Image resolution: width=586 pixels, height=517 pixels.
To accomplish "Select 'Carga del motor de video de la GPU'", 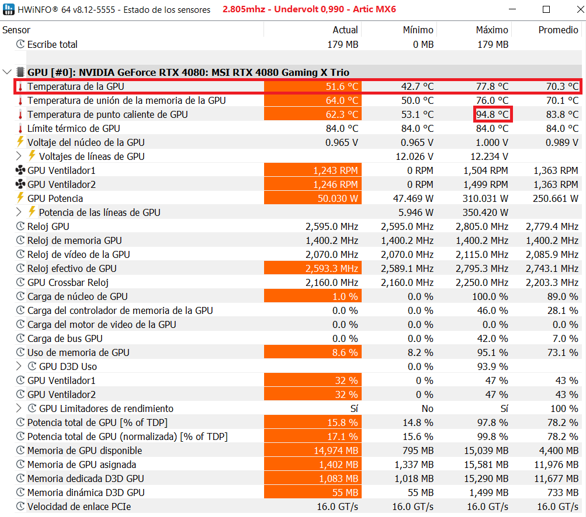I will (x=102, y=325).
